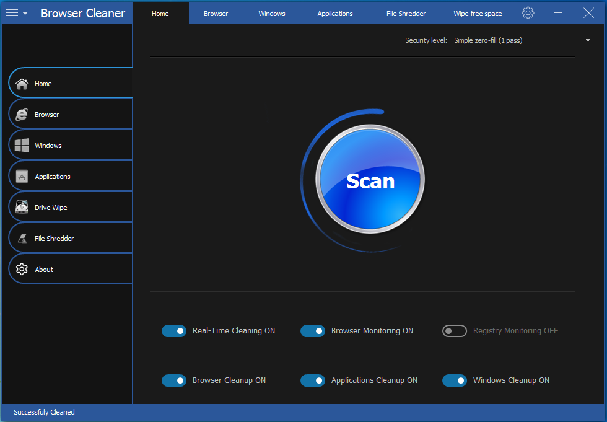Click the Windows logo icon in sidebar
607x422 pixels.
click(x=22, y=146)
